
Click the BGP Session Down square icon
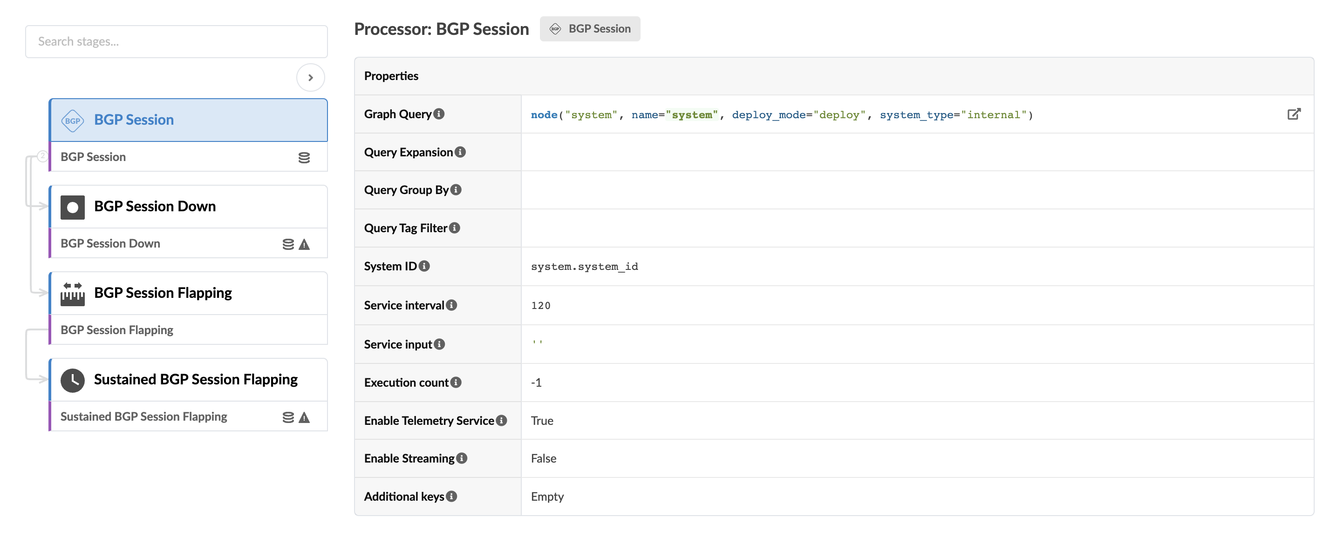(x=72, y=207)
